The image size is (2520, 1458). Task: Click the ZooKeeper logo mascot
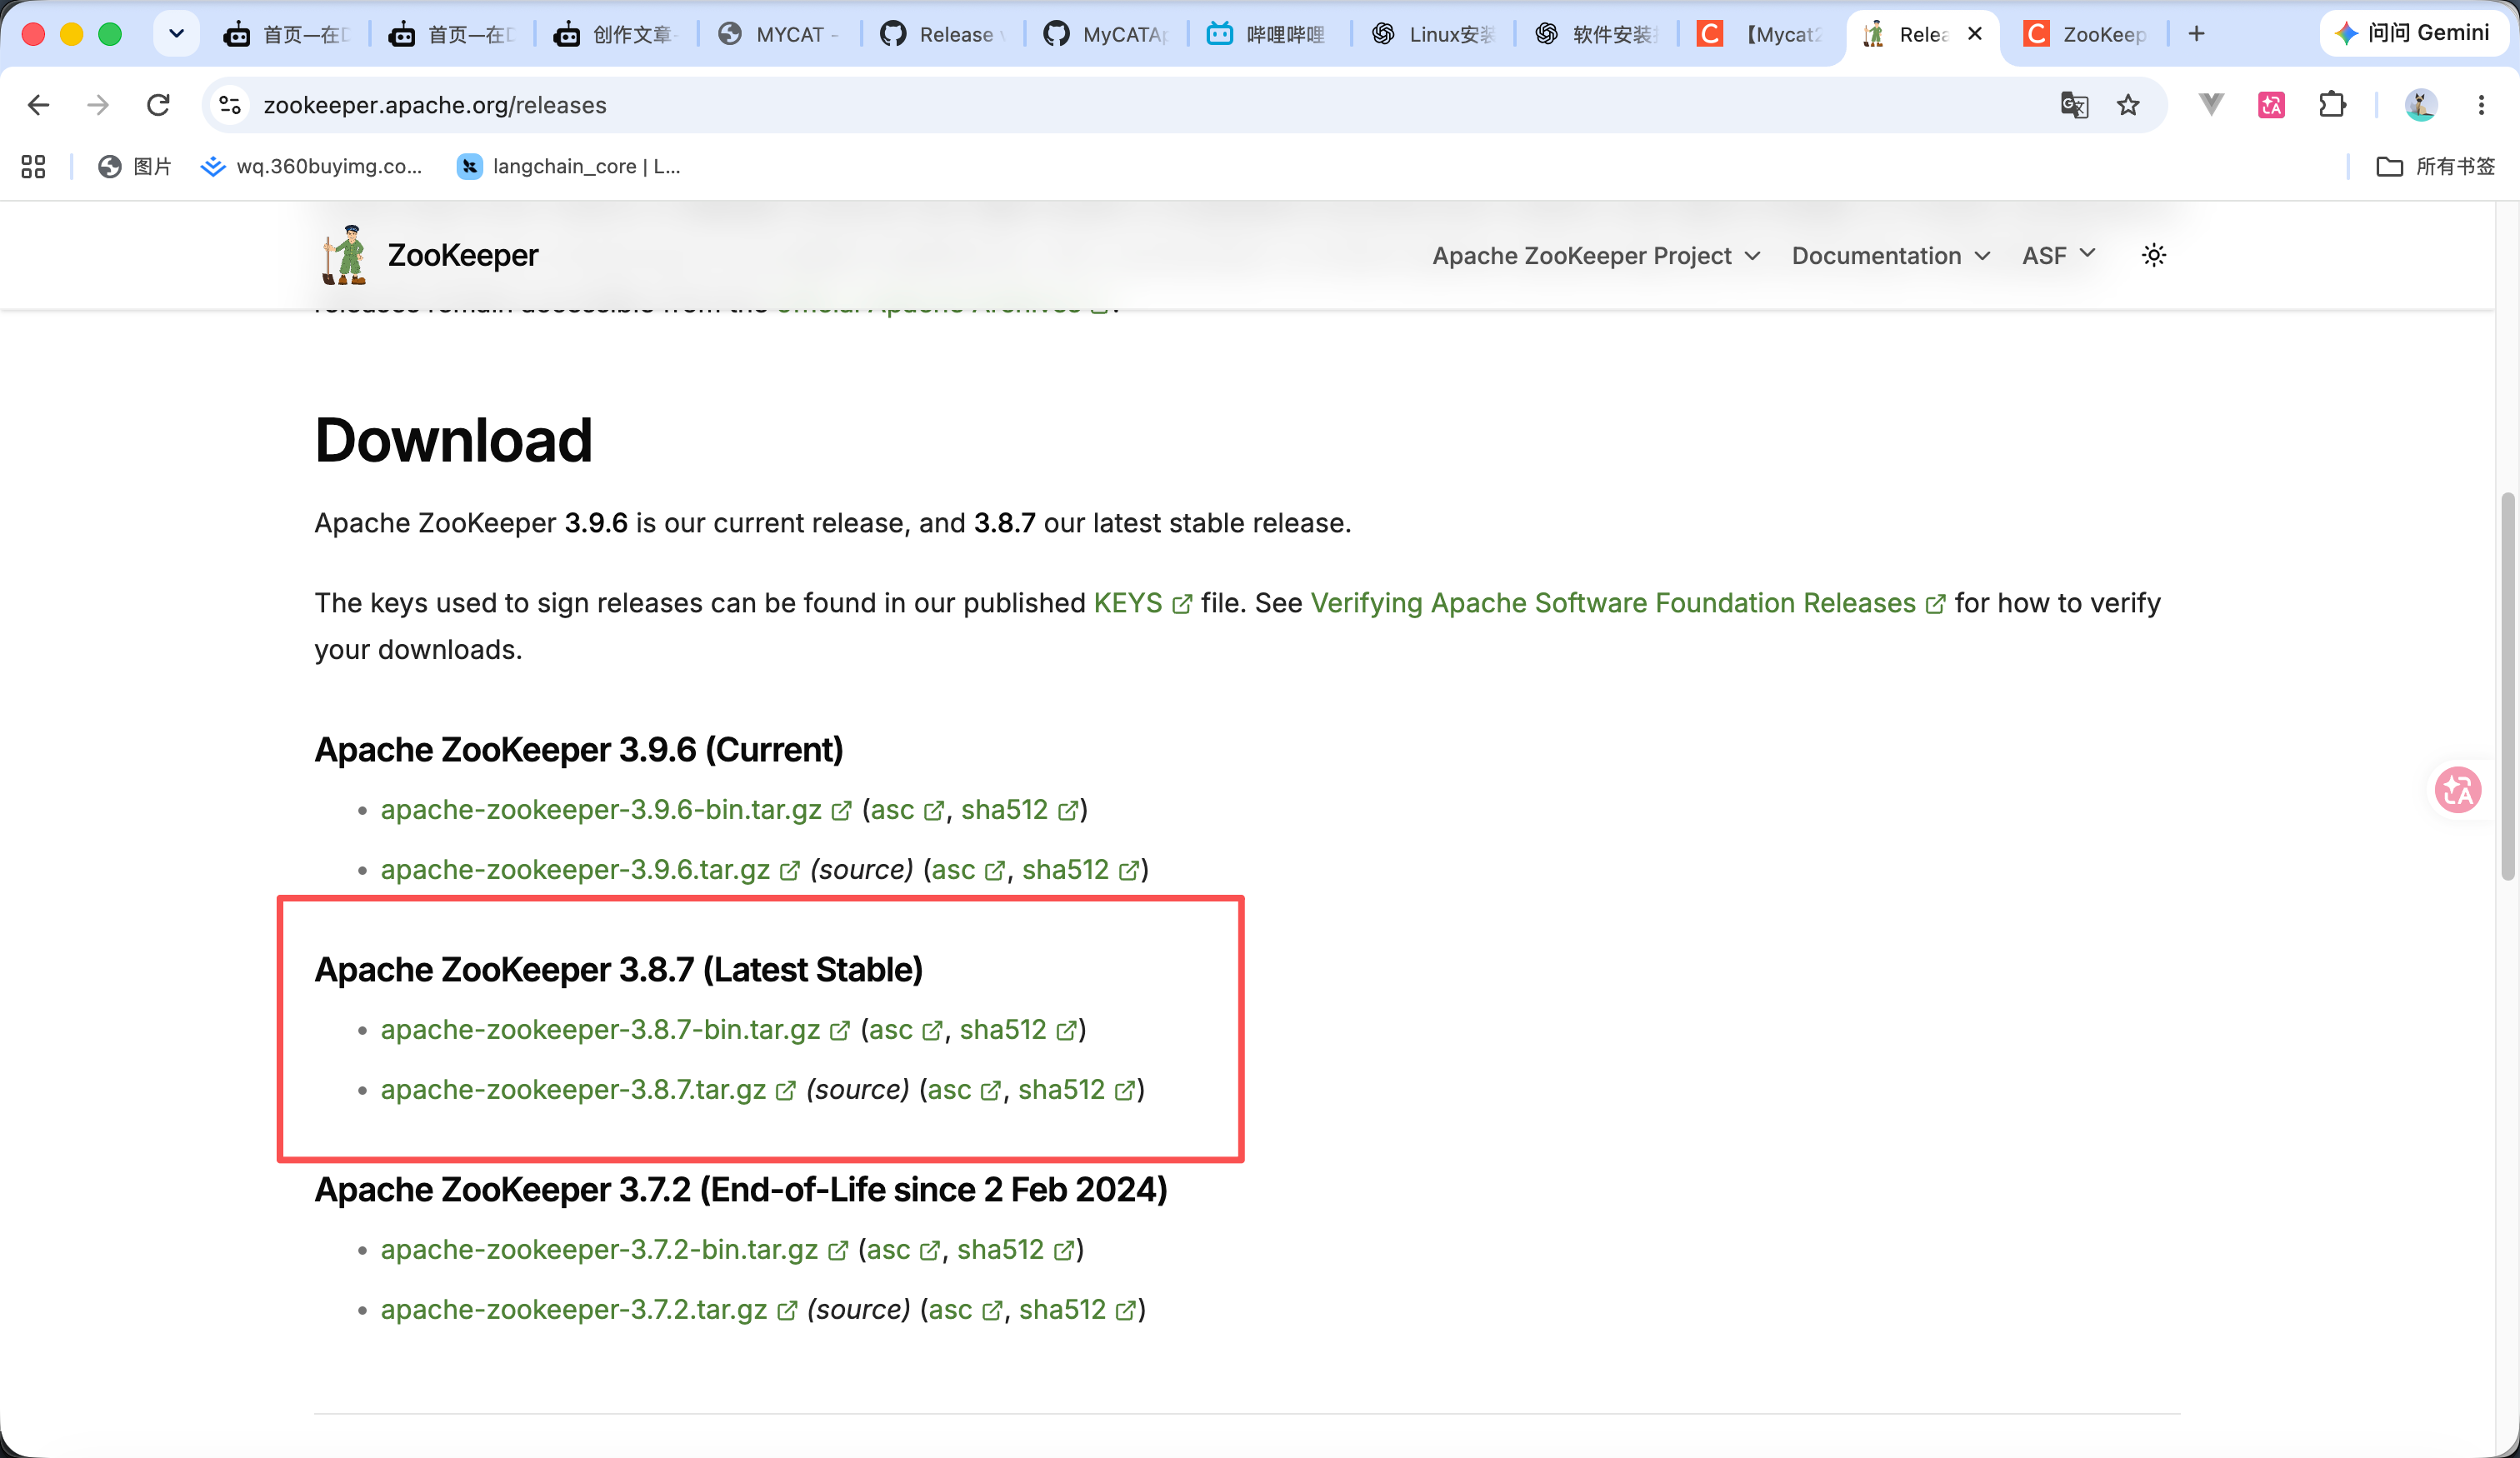pyautogui.click(x=345, y=255)
